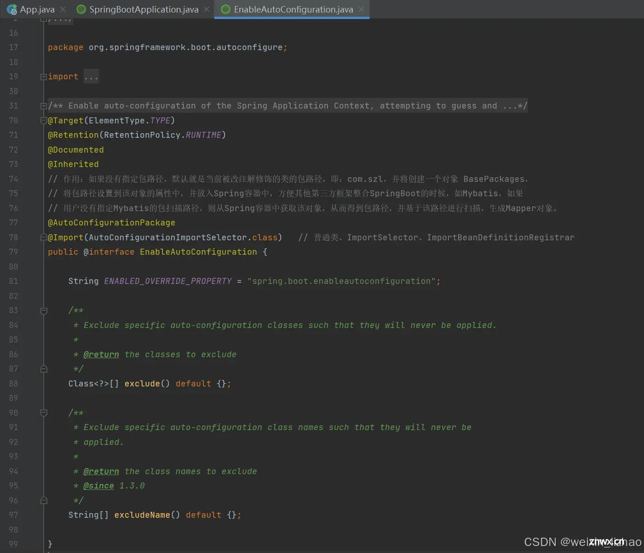Collapse the Javadoc starting at line 90
Screen dimensions: 644x553
pos(44,413)
